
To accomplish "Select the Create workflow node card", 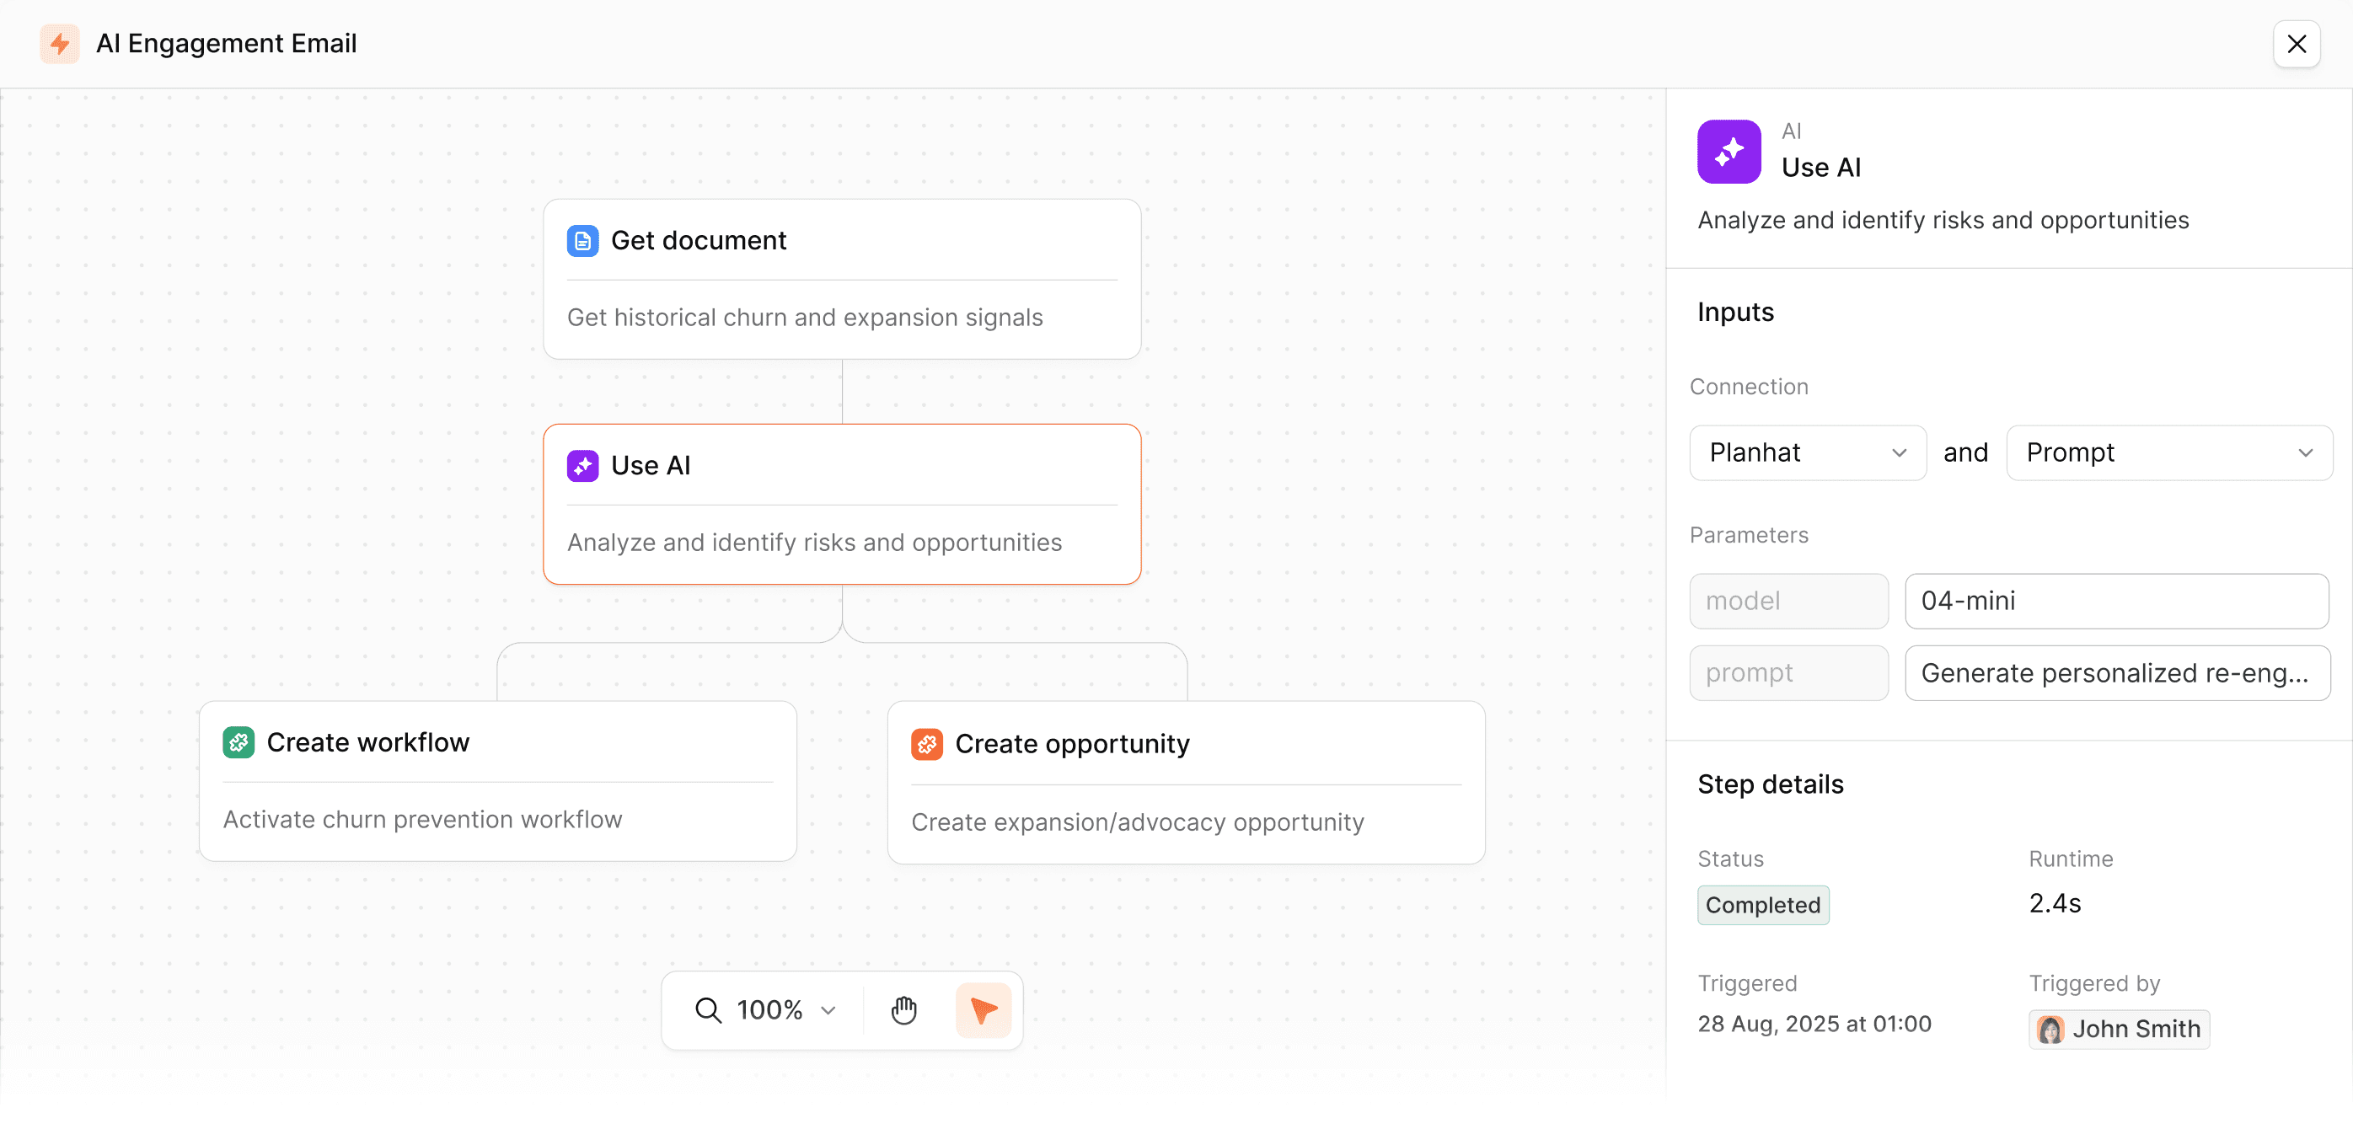I will (x=498, y=782).
